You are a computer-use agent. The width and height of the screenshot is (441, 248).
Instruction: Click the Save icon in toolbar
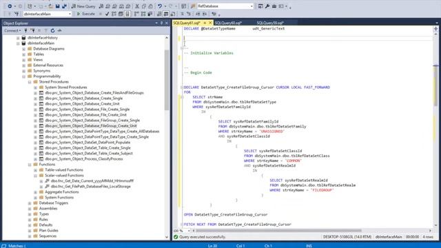57,6
